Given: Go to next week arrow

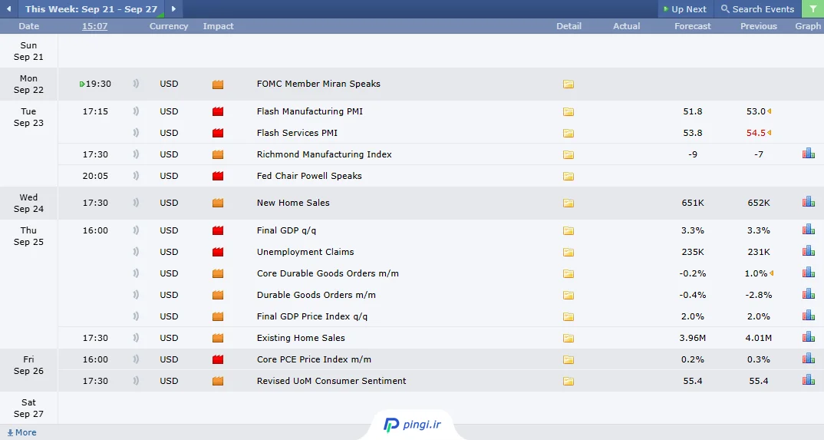Looking at the screenshot, I should 173,9.
